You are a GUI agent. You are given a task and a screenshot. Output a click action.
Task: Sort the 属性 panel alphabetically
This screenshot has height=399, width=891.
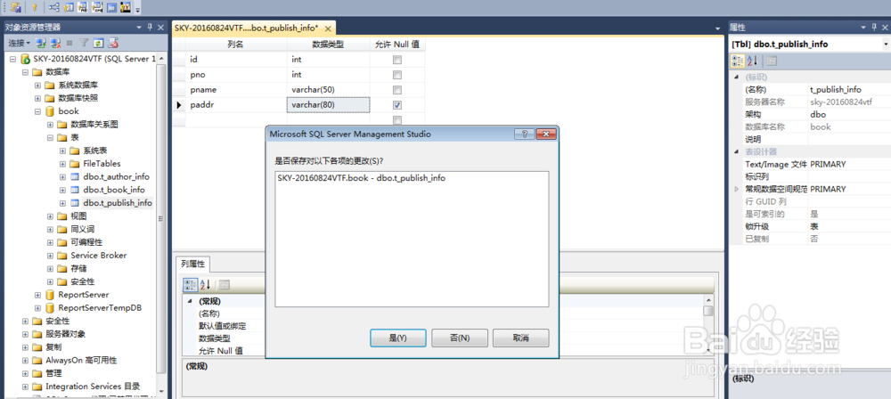(752, 61)
